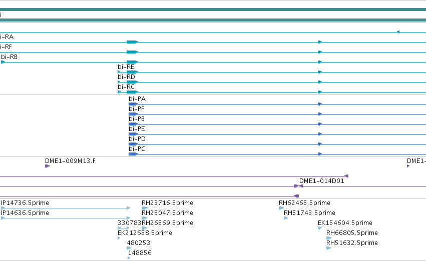Select the bi-RD transcript label
The image size is (426, 261).
click(126, 77)
